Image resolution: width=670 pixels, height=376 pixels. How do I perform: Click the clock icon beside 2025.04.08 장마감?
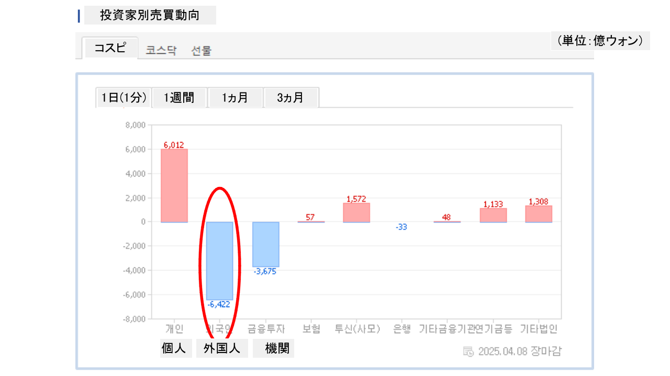click(x=468, y=351)
